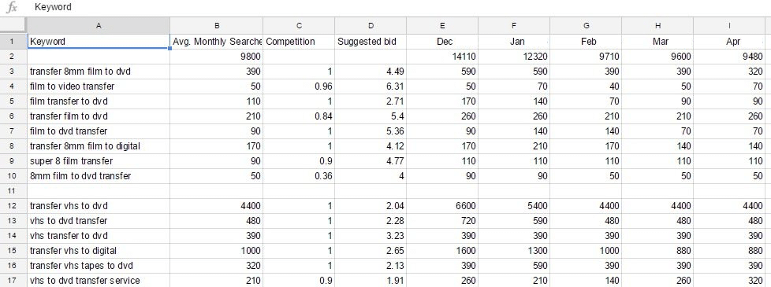The height and width of the screenshot is (287, 771).
Task: Click the 5400 Jan cell
Action: click(514, 206)
